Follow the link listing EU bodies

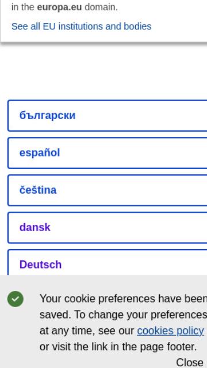[81, 26]
